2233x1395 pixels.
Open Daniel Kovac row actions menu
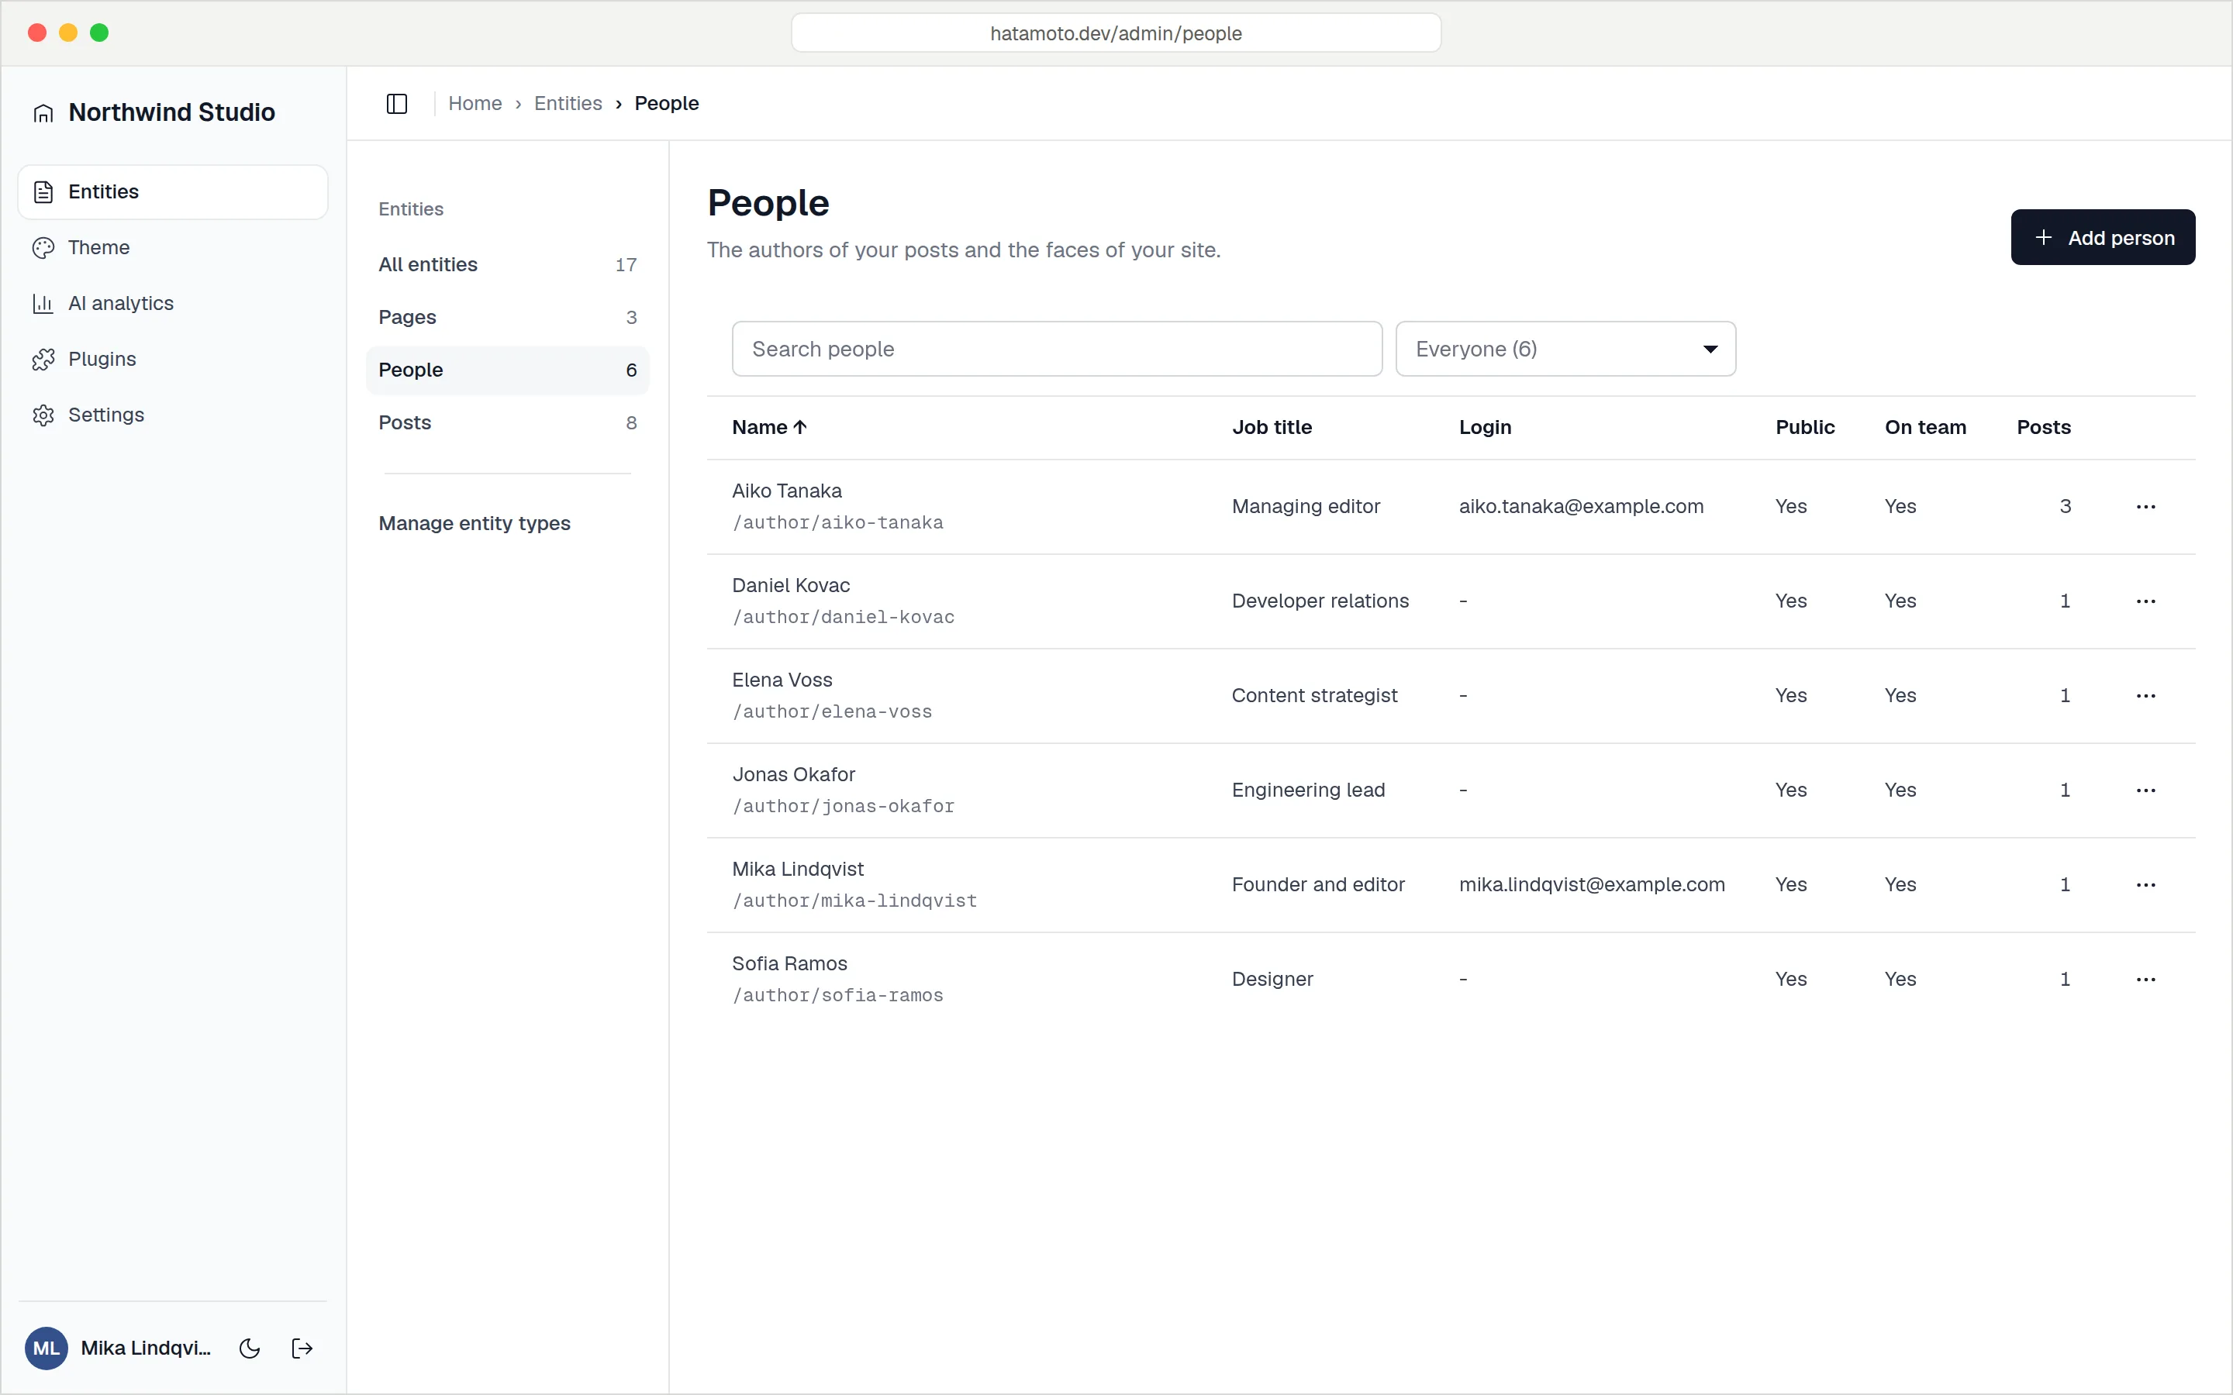tap(2145, 601)
